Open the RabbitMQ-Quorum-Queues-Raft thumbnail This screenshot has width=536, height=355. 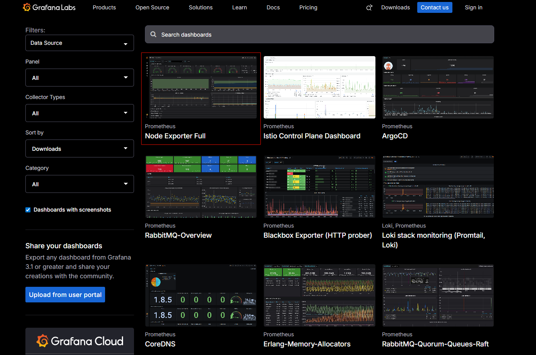coord(438,295)
